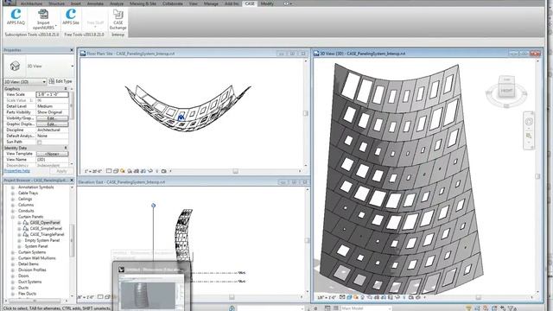Select Empty System Panel in browser
Image resolution: width=553 pixels, height=311 pixels.
click(x=42, y=240)
